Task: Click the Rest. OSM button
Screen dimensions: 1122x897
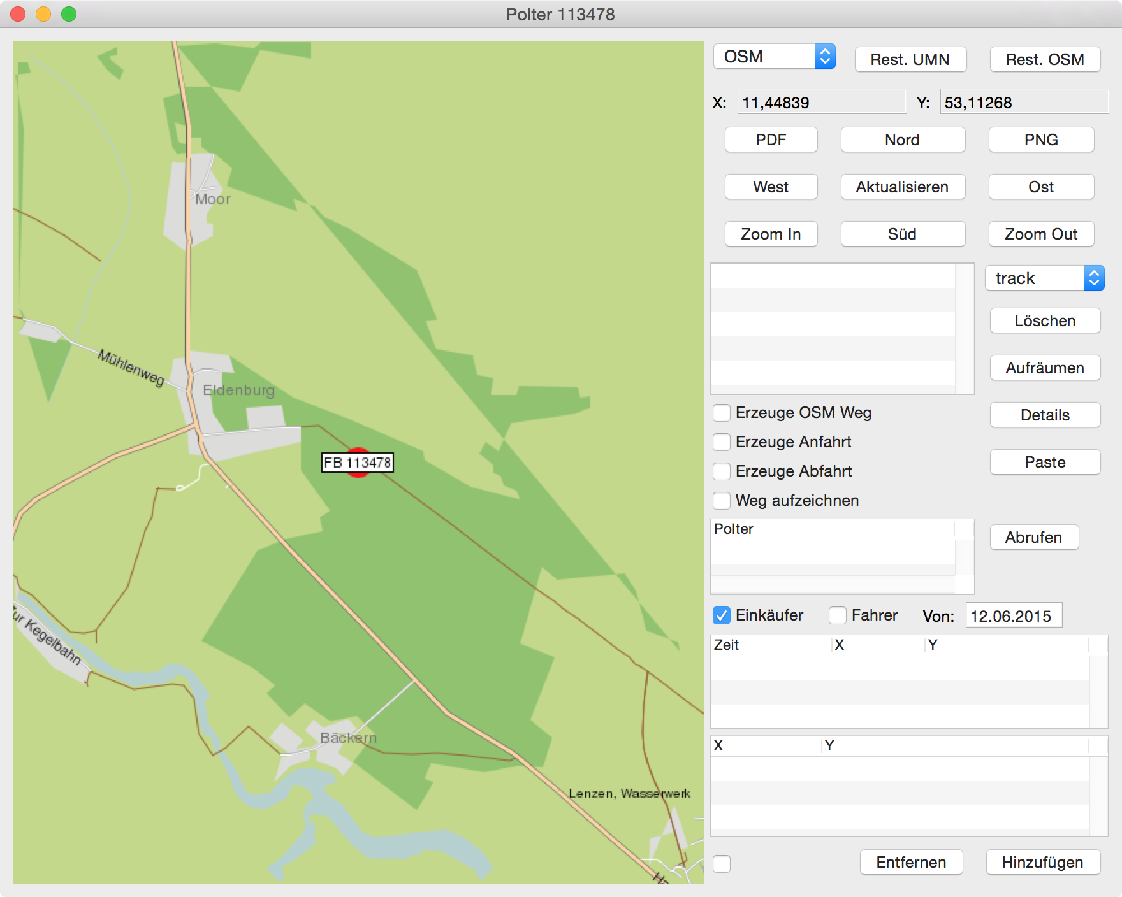Action: click(x=1045, y=59)
